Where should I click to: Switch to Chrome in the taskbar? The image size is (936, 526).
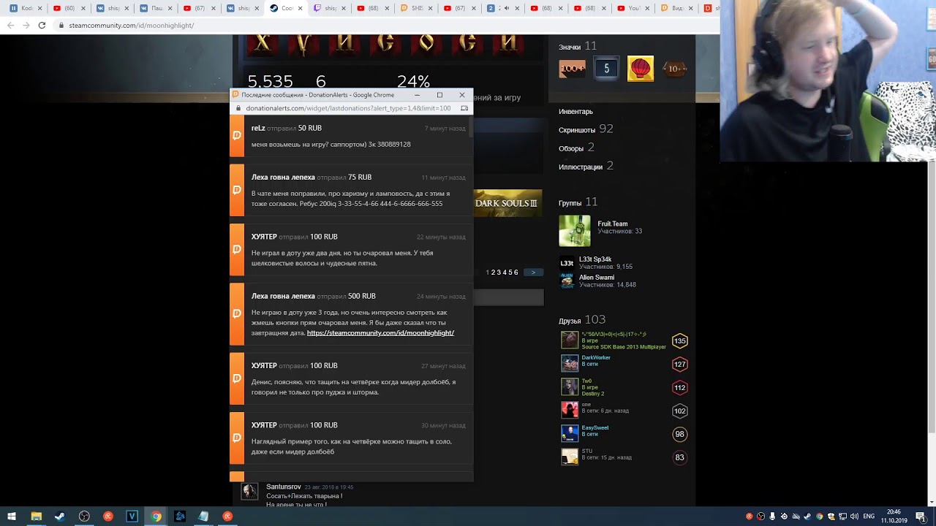[x=156, y=517]
